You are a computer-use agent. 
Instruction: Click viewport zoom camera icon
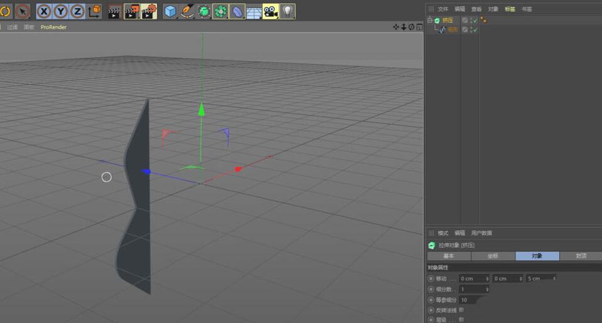click(x=403, y=27)
